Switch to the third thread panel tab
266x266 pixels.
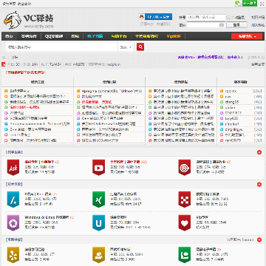(181, 82)
